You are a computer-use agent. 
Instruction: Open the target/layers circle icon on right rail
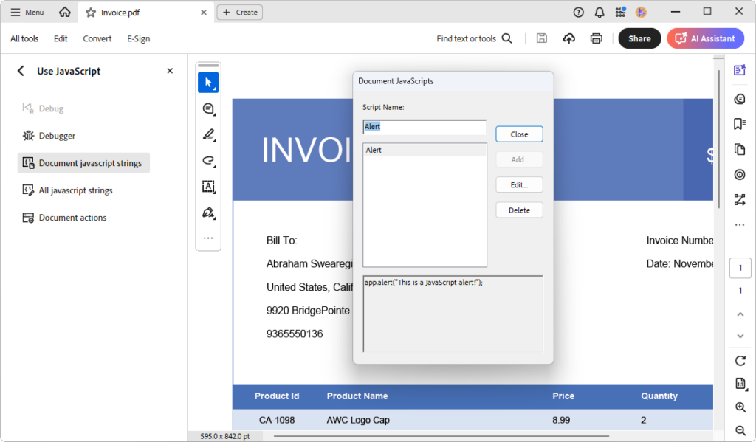[740, 174]
